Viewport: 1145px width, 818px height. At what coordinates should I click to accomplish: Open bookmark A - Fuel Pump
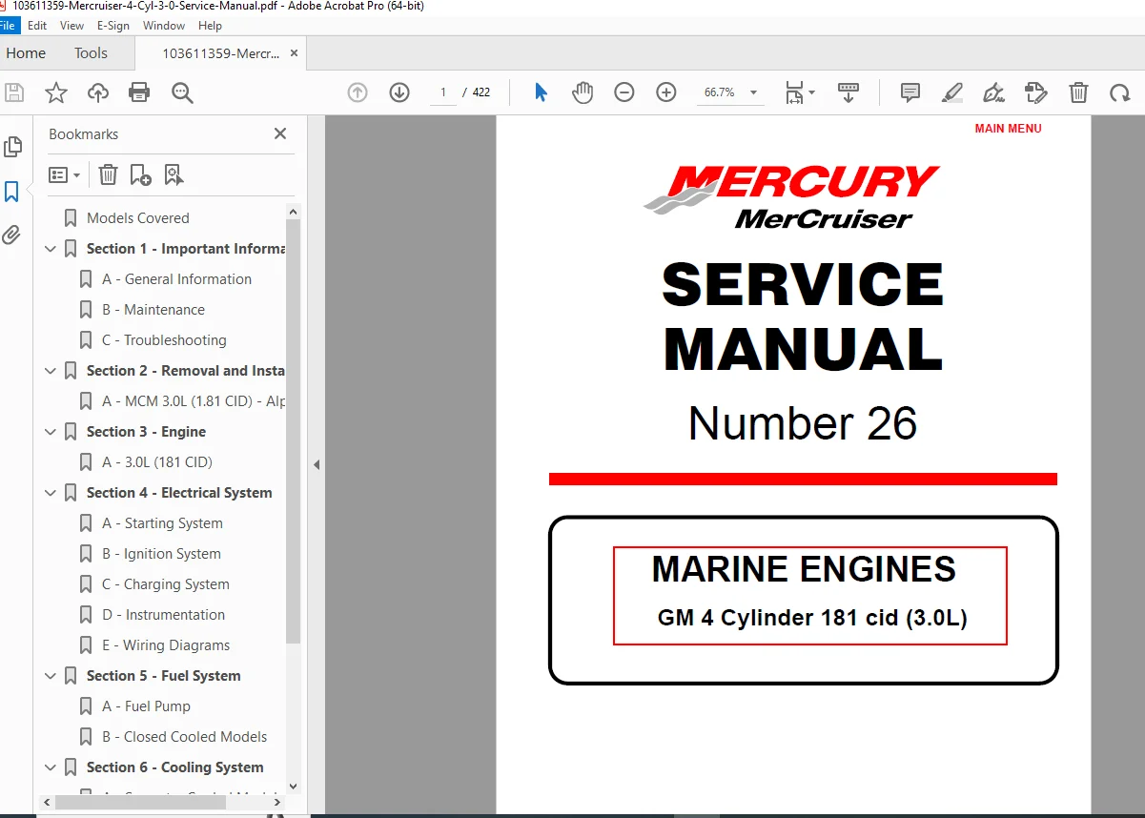tap(146, 706)
